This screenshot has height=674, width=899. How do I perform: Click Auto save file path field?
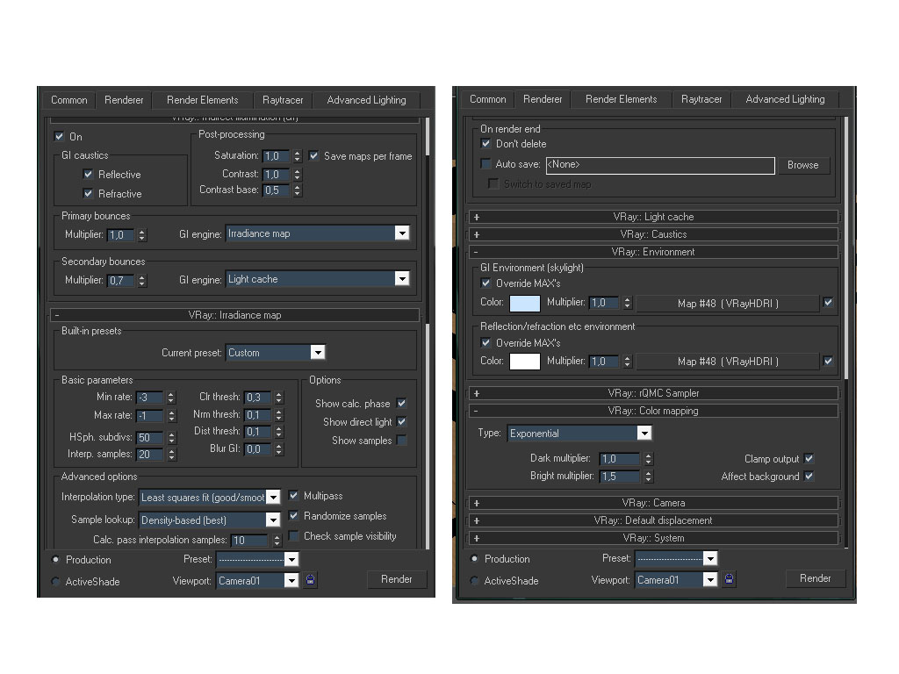660,165
